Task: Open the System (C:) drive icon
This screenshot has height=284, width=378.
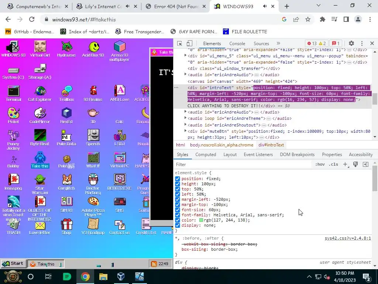Action: click(13, 73)
